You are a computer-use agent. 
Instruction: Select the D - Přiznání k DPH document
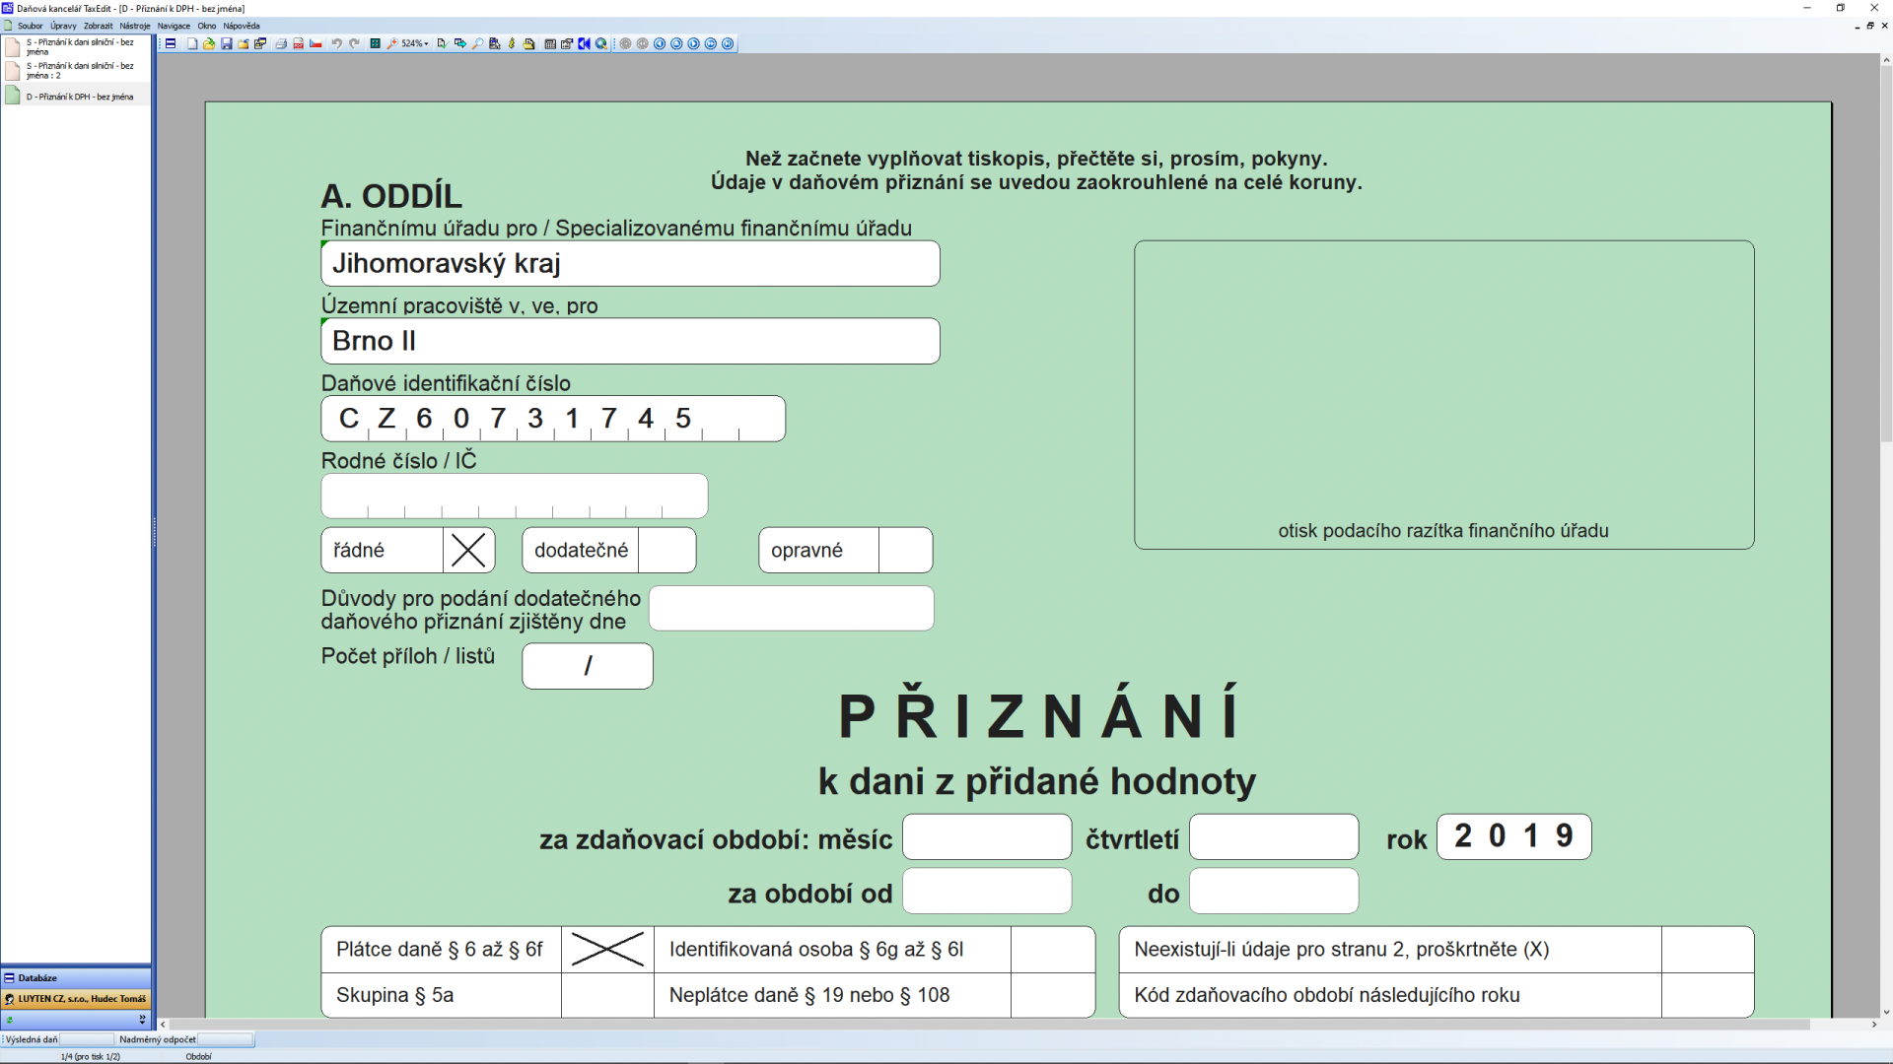pyautogui.click(x=76, y=97)
